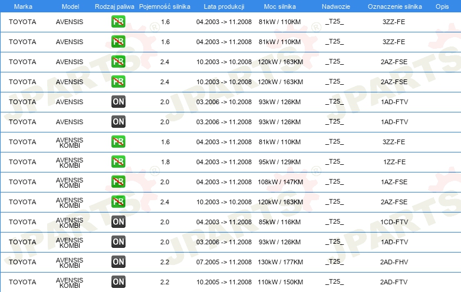This screenshot has height=292, width=461.
Task: Click production years 03.2006 -> 10.2008
Action: click(224, 102)
